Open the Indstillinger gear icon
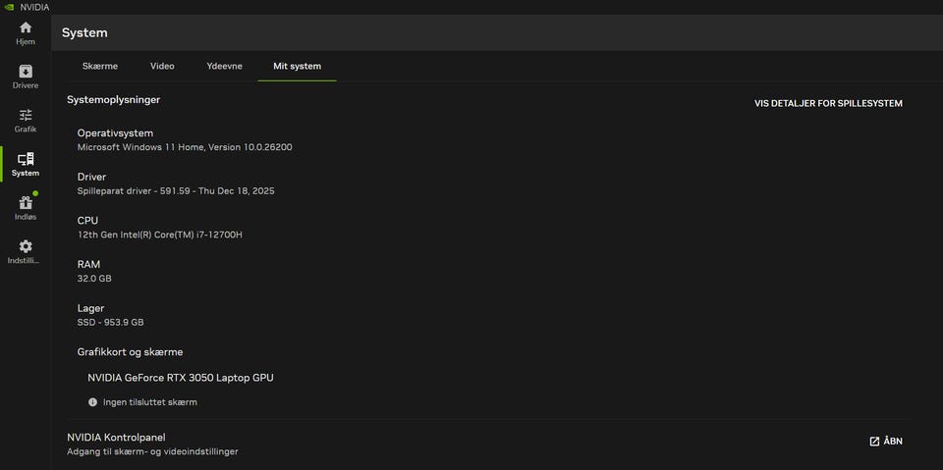The width and height of the screenshot is (943, 470). pyautogui.click(x=26, y=246)
